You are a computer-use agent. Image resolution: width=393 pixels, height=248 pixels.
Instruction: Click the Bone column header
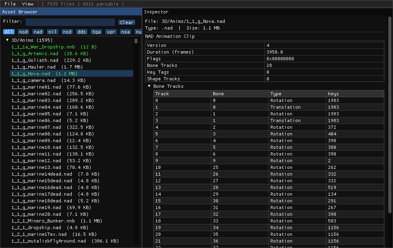240,94
